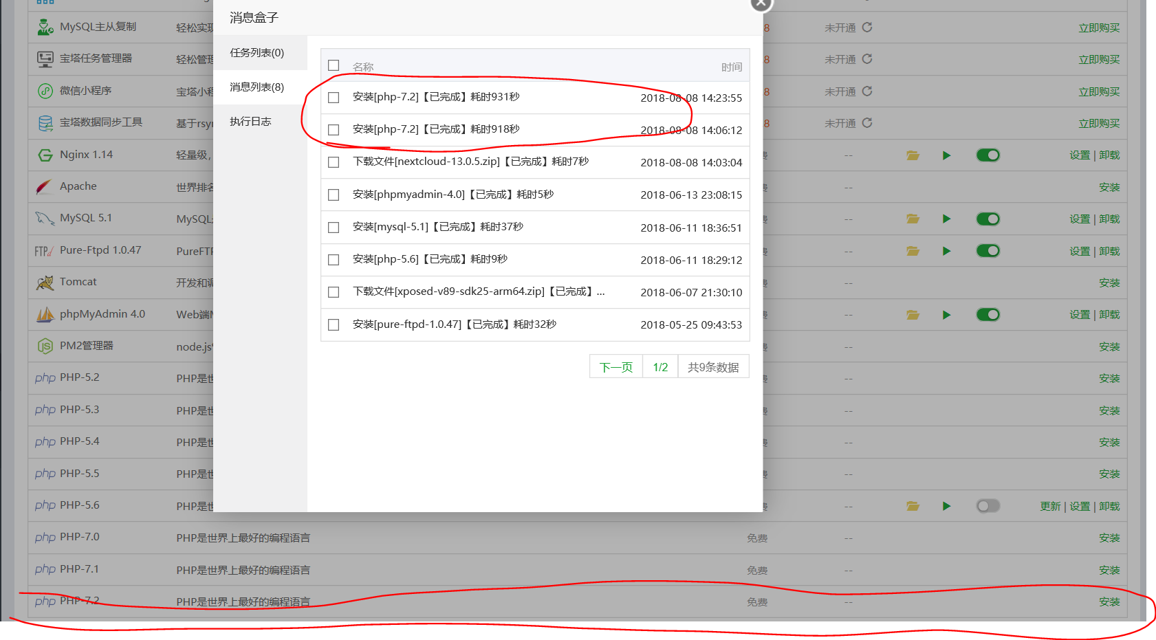Click the 微信小程序 icon
The width and height of the screenshot is (1156, 640).
coord(45,91)
